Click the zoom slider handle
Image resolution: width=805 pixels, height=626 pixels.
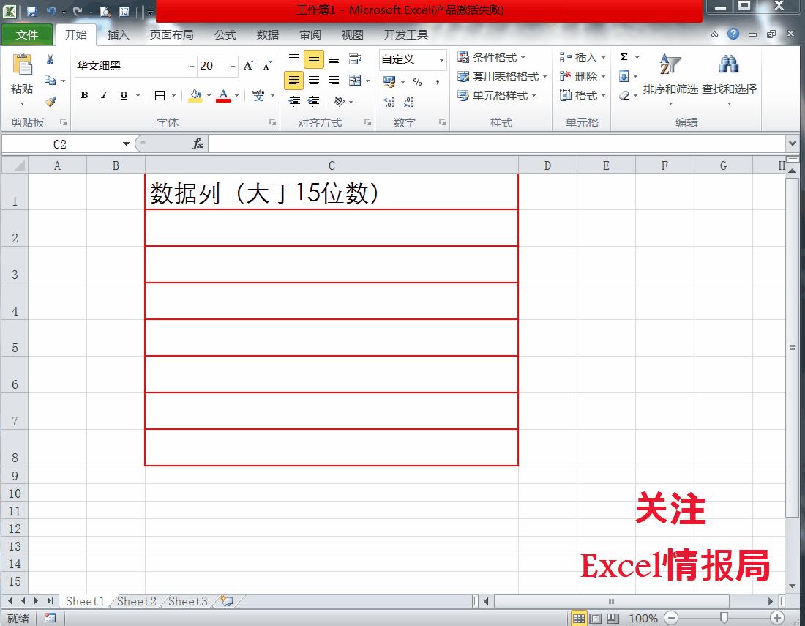(x=724, y=618)
